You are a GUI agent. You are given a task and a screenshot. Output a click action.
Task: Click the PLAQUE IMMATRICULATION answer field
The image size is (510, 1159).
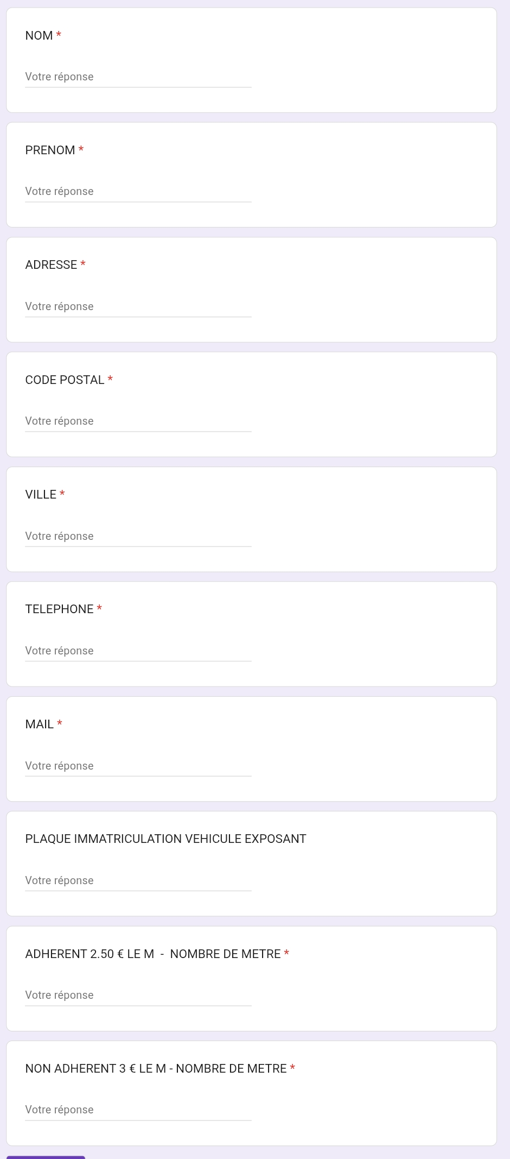[138, 880]
